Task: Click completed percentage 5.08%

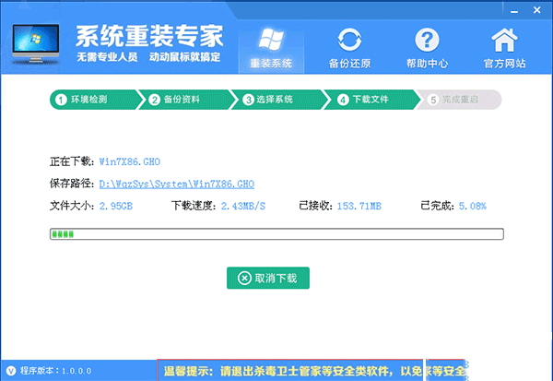Action: (472, 206)
